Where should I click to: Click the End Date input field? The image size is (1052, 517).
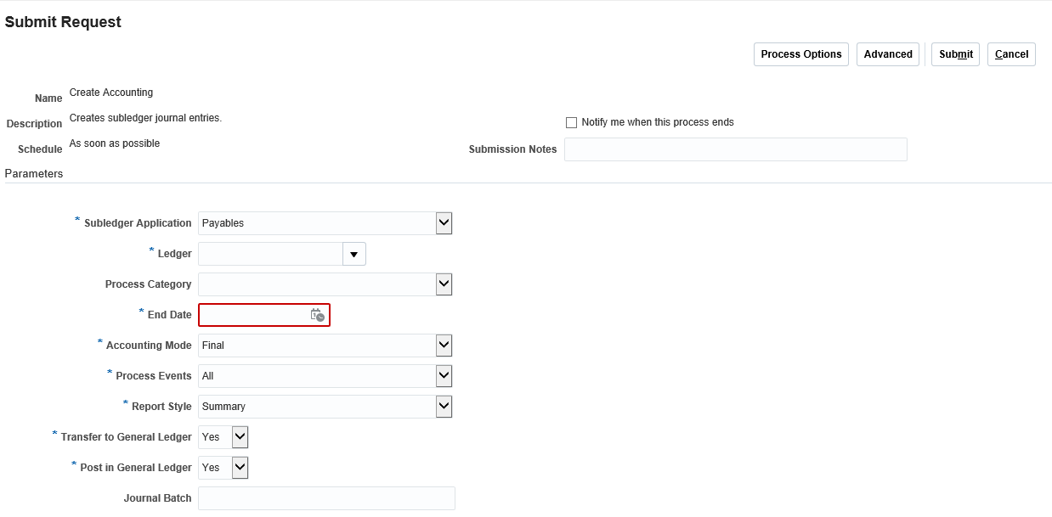point(255,314)
